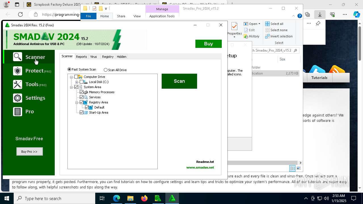Click the Explorer horizontal scrollbar right arrow
363x204 pixels.
300,163
